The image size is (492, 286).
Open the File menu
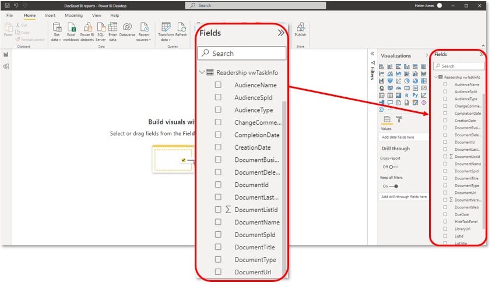click(10, 15)
